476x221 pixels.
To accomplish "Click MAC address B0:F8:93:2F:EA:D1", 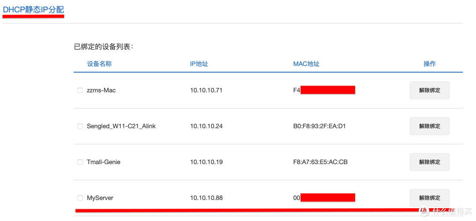I will pyautogui.click(x=320, y=126).
